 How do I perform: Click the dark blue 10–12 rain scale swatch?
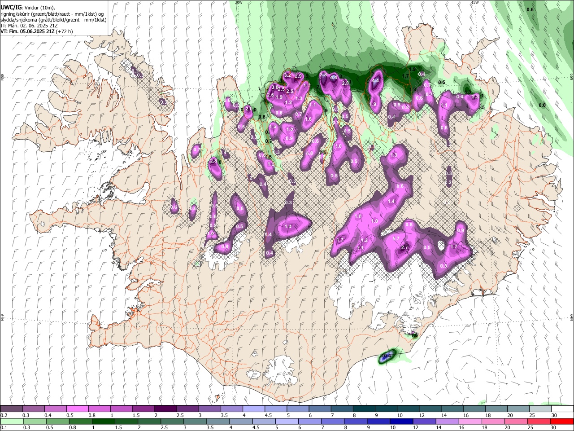(400, 421)
